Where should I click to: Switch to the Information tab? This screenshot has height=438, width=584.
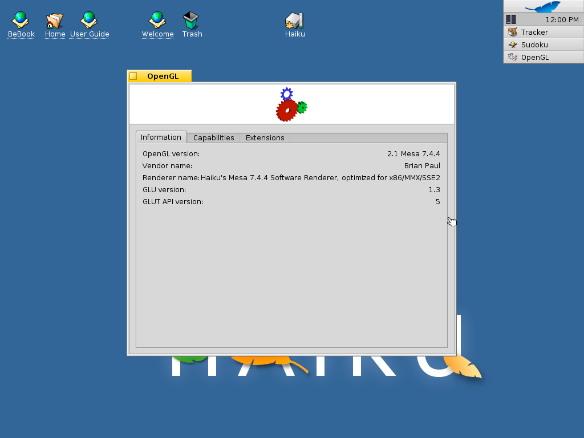(161, 137)
